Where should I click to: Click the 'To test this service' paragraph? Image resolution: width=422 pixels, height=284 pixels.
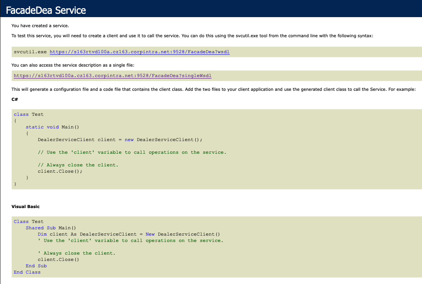pos(194,36)
